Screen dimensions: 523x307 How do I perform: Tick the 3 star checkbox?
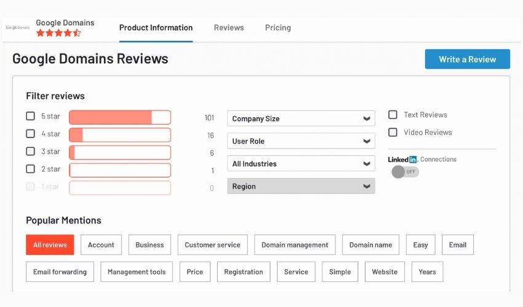click(x=30, y=151)
